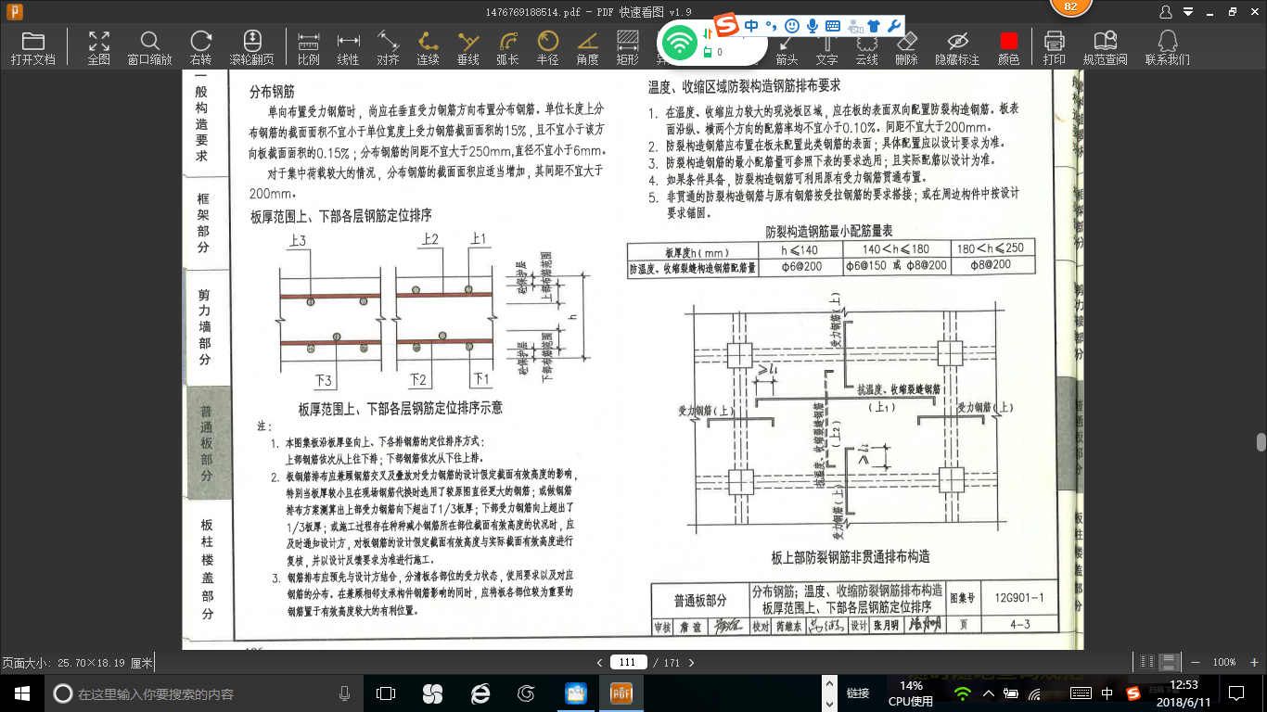
Task: Select the 对齐 aligned measure tool
Action: [388, 48]
